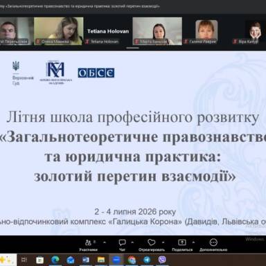This screenshot has width=266, height=266.
Task: Open Google Chrome from the taskbar
Action: tap(132, 260)
